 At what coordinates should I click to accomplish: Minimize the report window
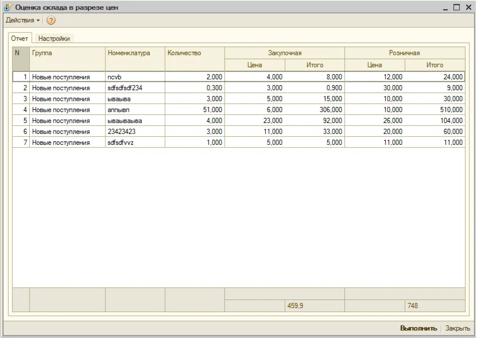[445, 7]
